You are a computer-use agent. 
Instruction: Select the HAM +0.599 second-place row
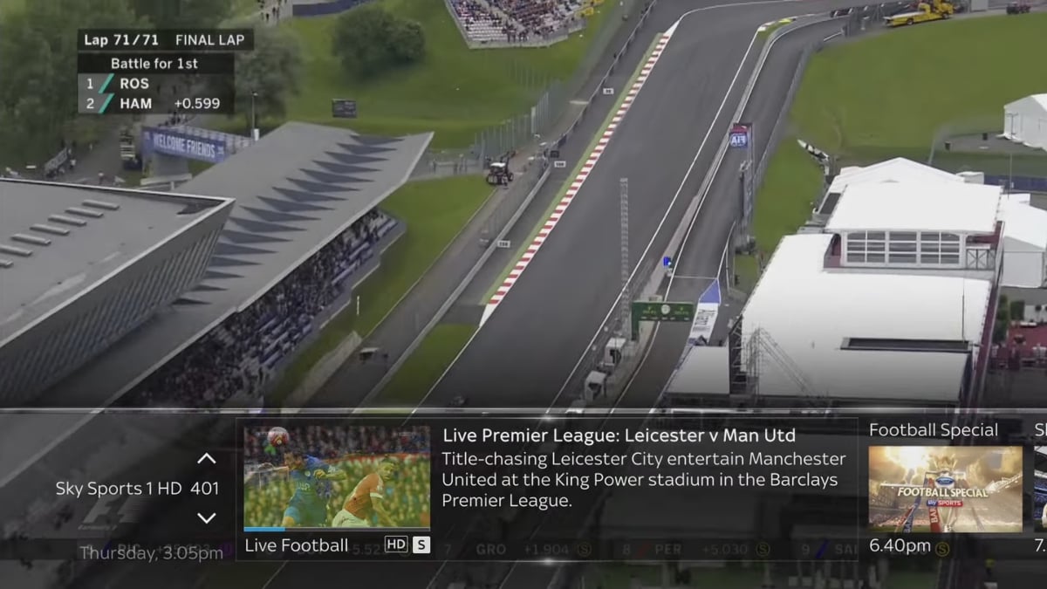point(154,103)
